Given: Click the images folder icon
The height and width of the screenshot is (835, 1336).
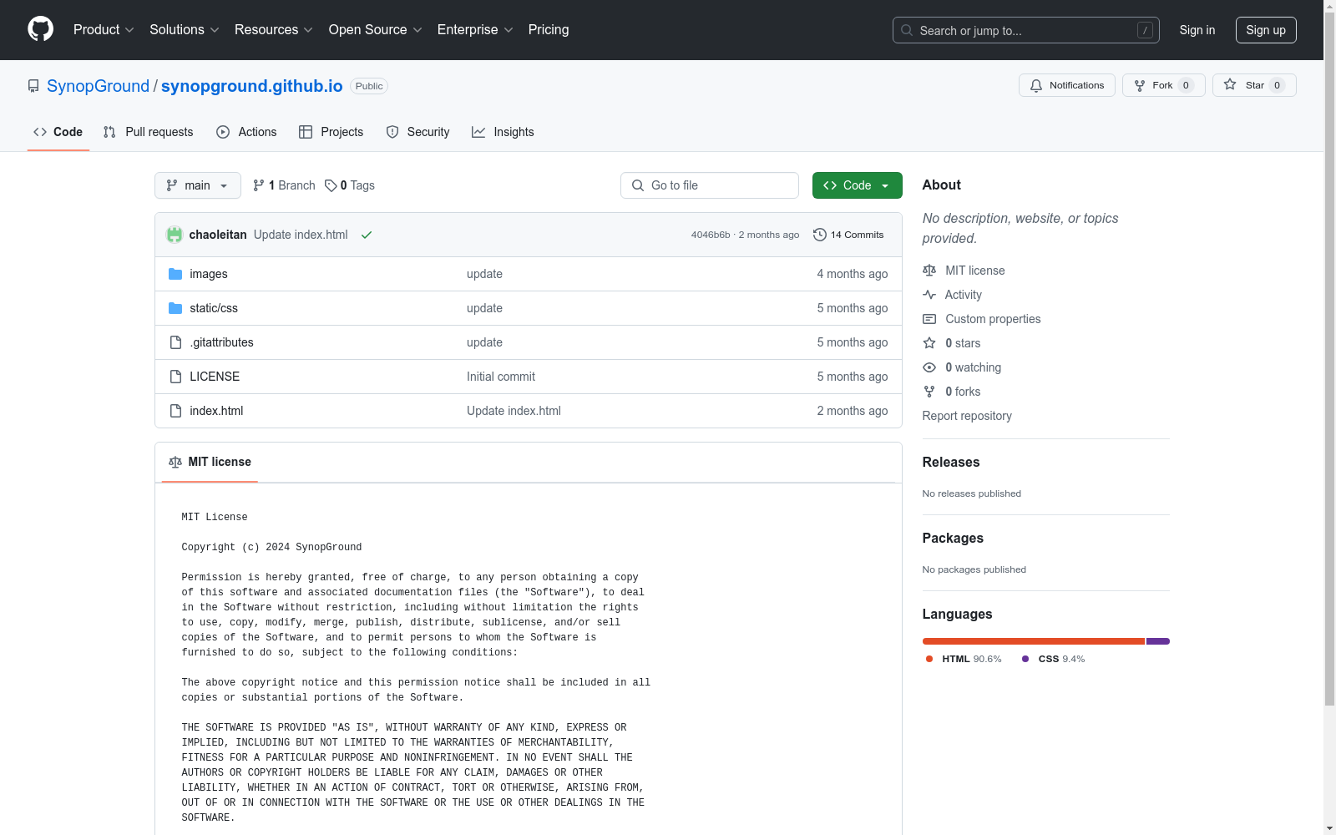Looking at the screenshot, I should [175, 274].
